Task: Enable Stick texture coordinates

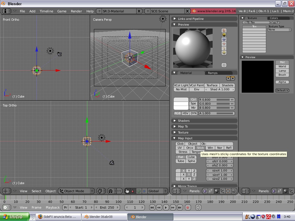Action: (x=201, y=148)
